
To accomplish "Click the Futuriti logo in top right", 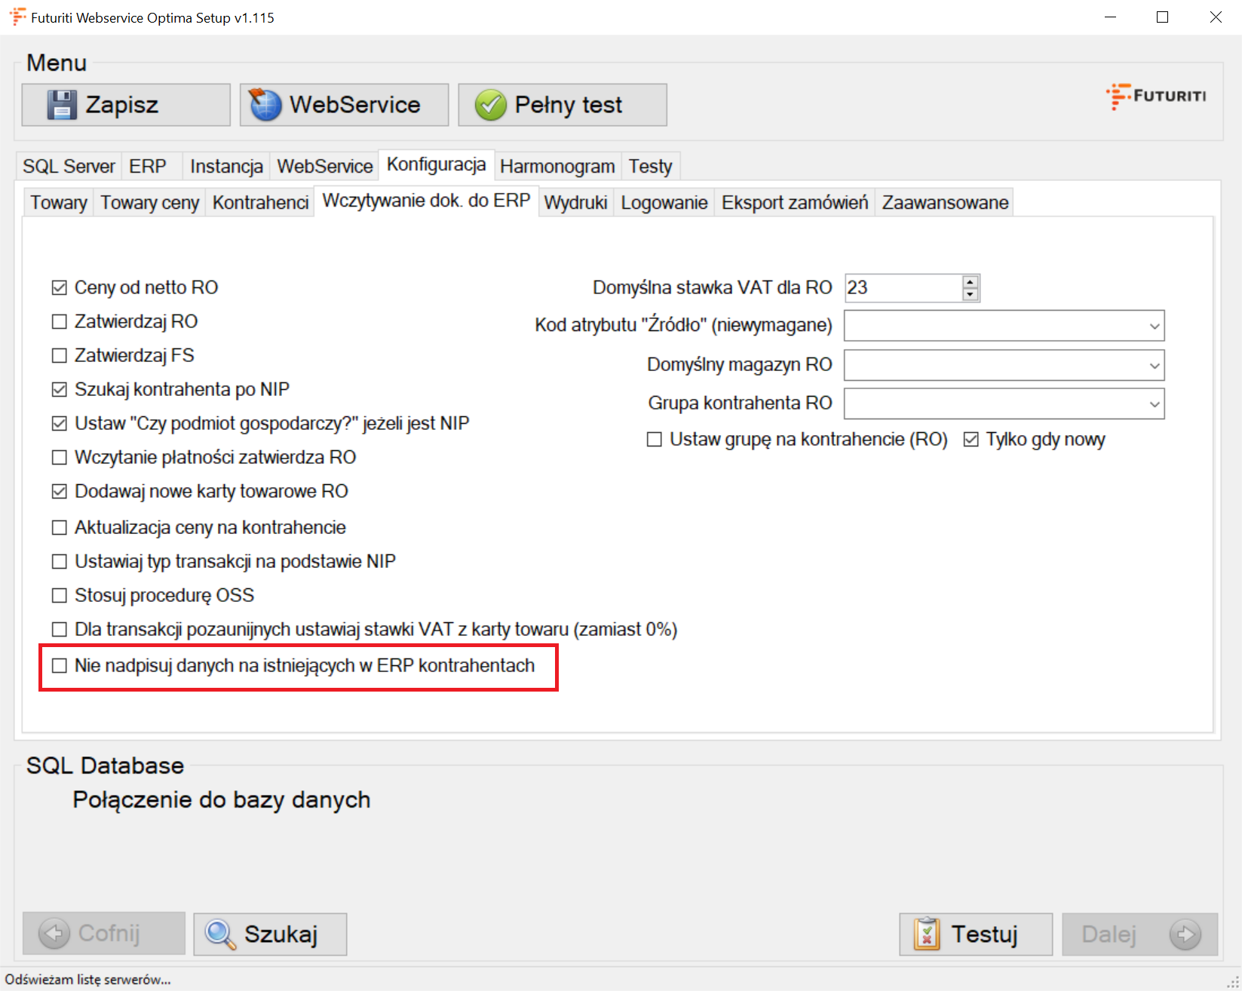I will (x=1156, y=97).
